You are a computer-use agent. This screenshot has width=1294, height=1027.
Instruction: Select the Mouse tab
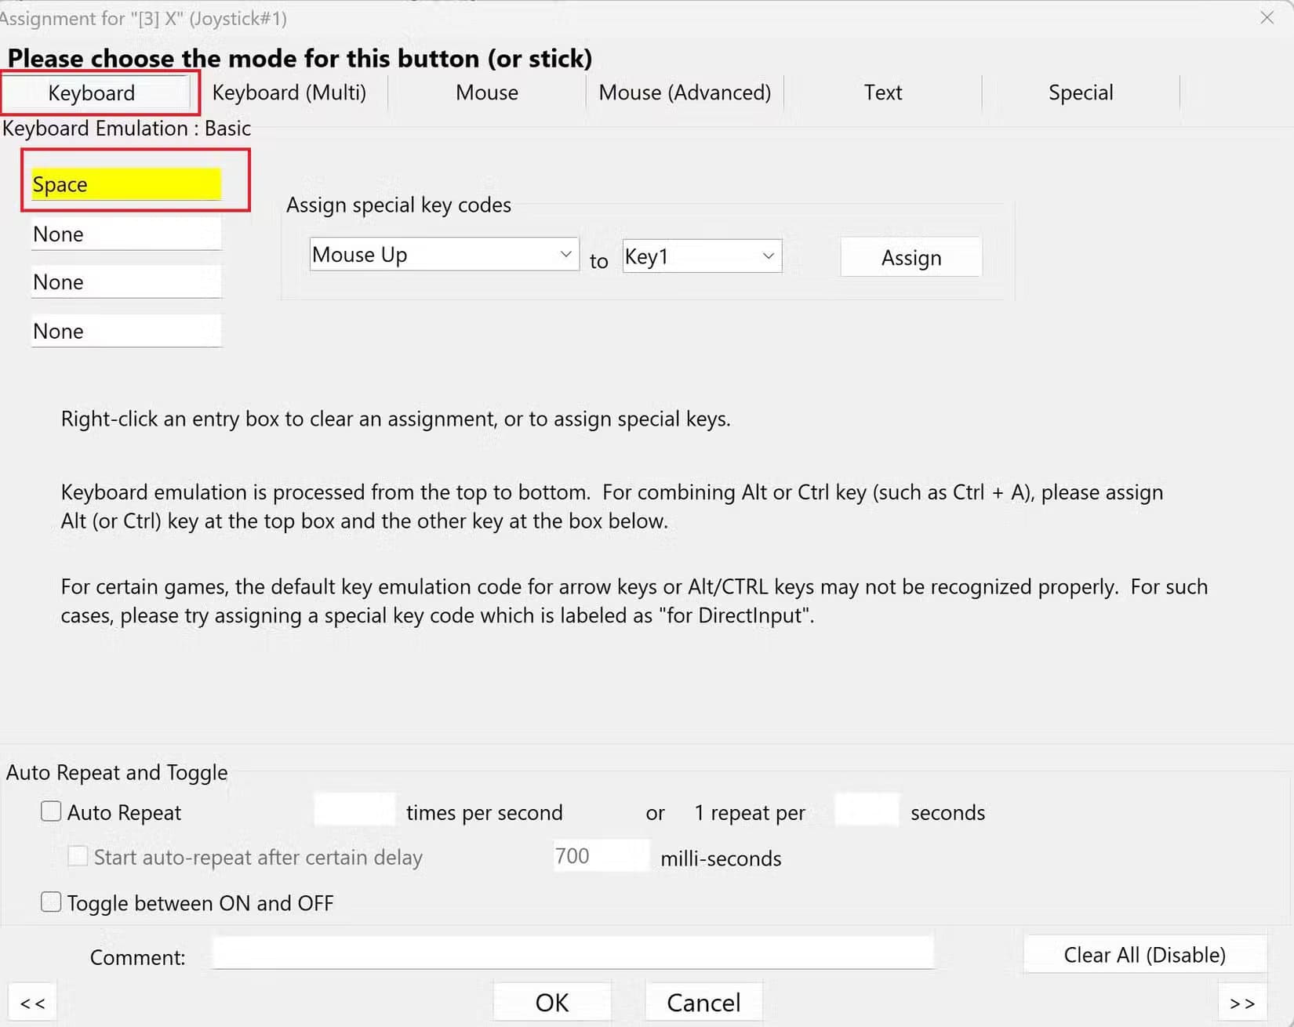[x=487, y=93]
